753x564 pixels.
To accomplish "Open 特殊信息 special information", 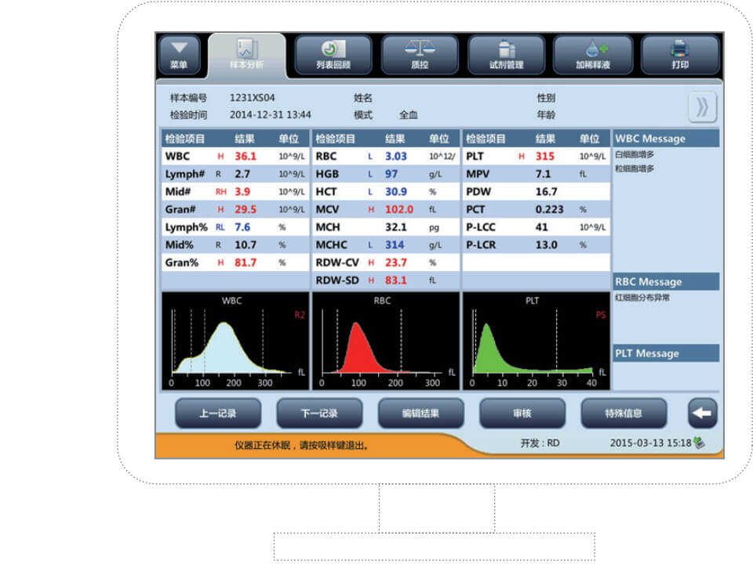I will point(624,413).
